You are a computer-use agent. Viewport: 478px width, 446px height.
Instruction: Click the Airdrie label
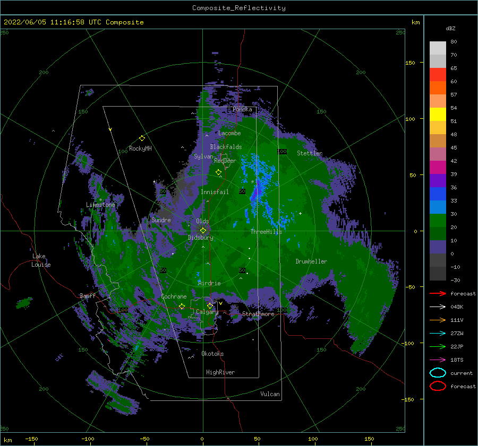pos(209,283)
